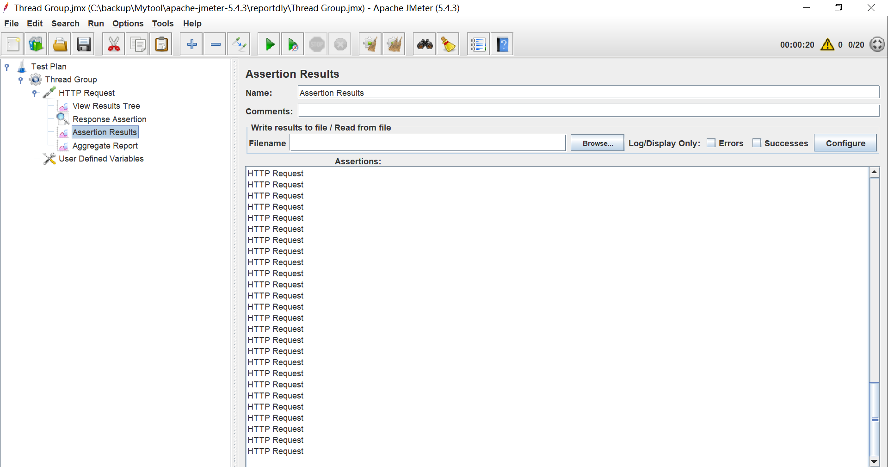The height and width of the screenshot is (467, 888).
Task: Click the Open file folder icon
Action: pyautogui.click(x=60, y=44)
